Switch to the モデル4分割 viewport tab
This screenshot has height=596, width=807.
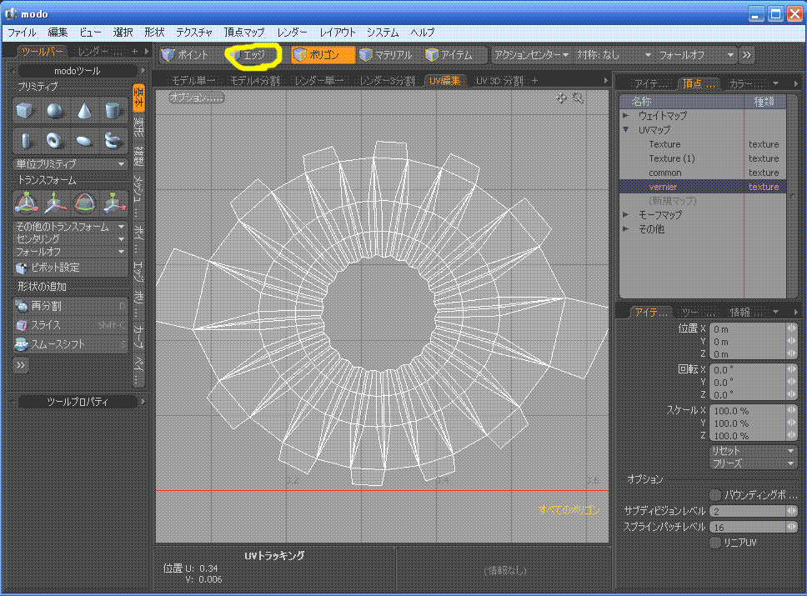click(255, 81)
